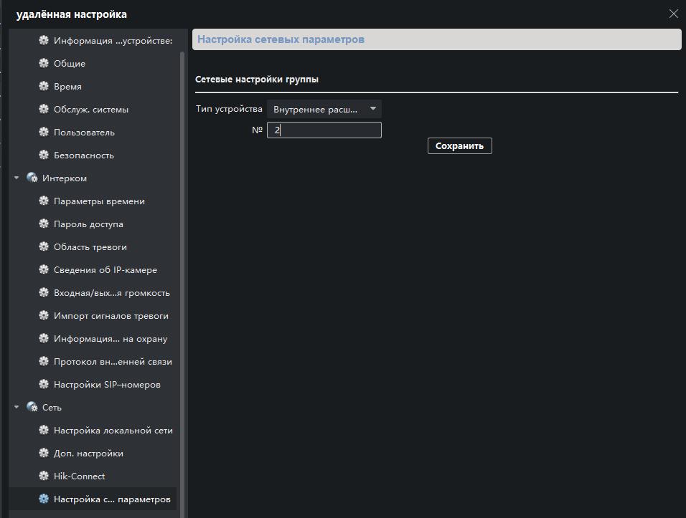Screen dimensions: 686x518
Task: Click the gear icon next to Пароль доступа
Action: pyautogui.click(x=44, y=224)
